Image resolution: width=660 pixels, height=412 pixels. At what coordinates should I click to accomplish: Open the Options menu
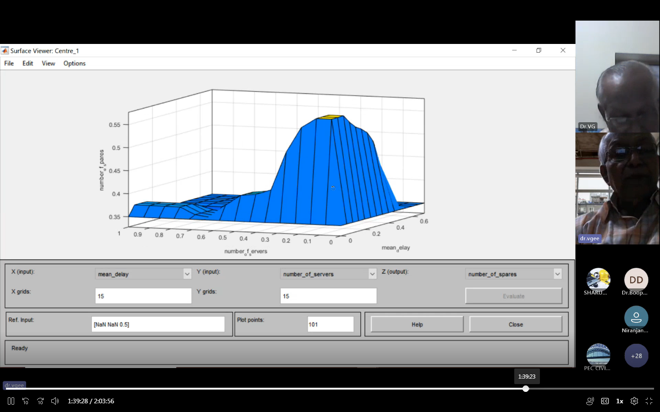74,64
